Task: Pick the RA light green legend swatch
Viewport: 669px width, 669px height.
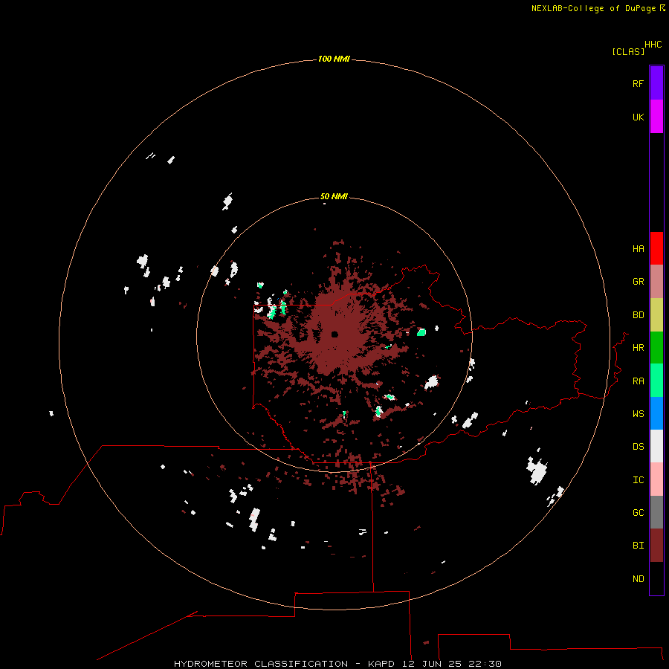Action: coord(656,381)
